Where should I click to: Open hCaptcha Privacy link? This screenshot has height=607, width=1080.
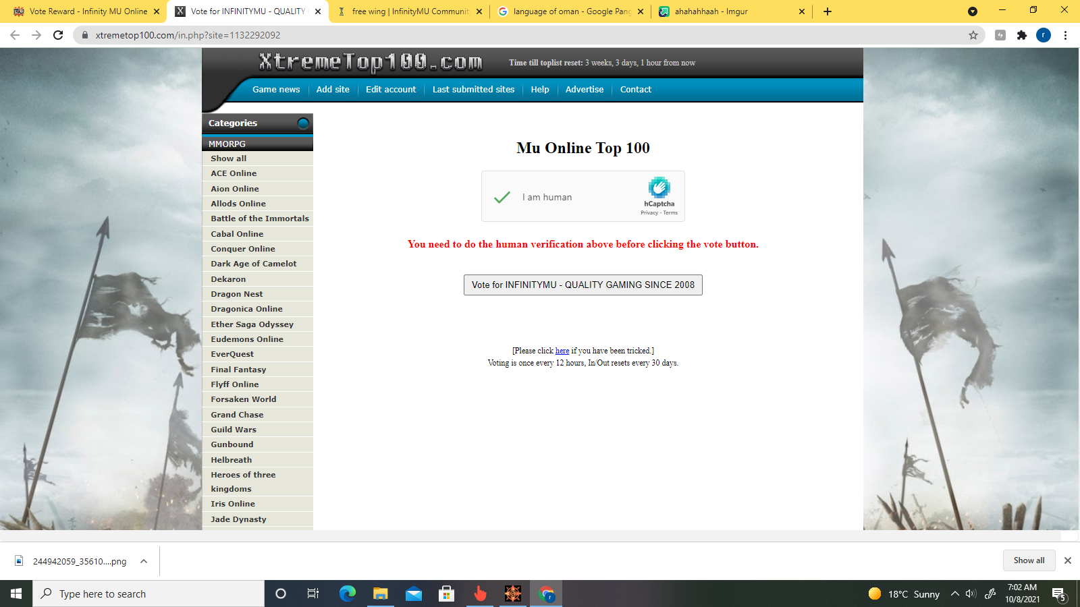pyautogui.click(x=649, y=213)
